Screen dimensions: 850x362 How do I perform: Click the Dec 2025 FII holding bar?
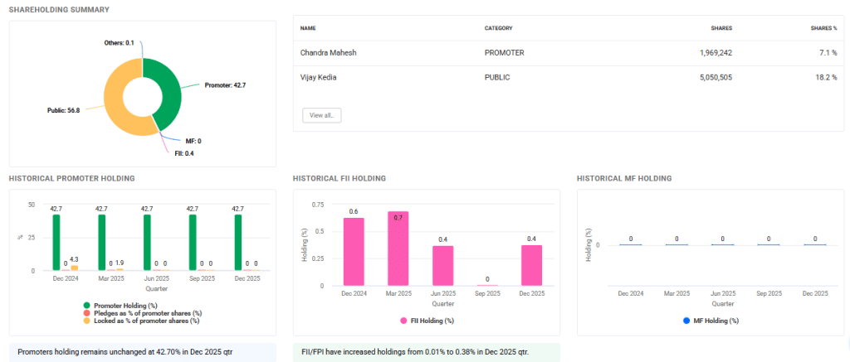(x=531, y=265)
